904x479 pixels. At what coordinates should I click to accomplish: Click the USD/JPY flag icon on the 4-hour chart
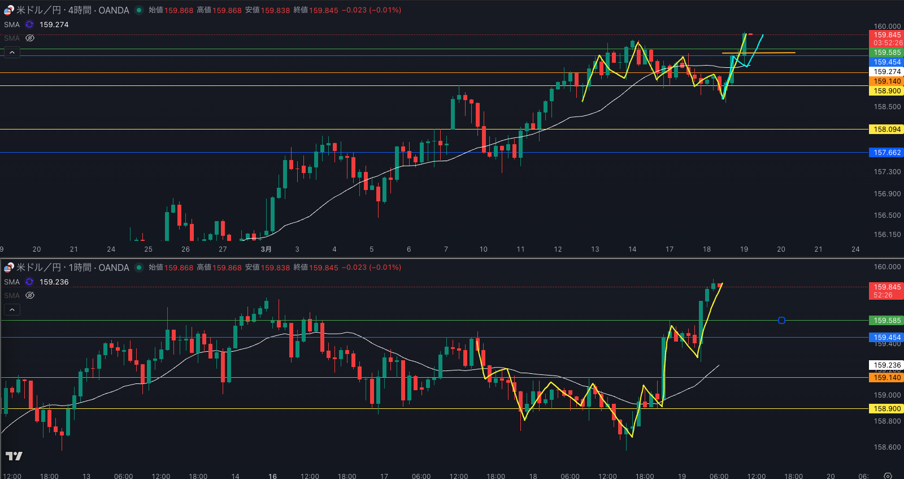coord(8,10)
